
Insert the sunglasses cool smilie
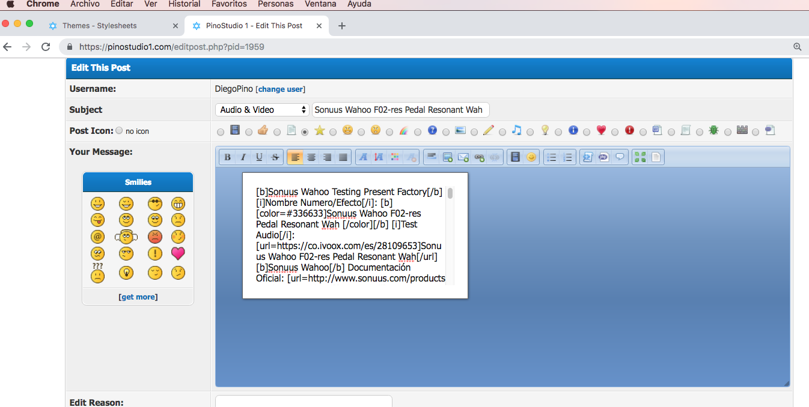point(155,203)
